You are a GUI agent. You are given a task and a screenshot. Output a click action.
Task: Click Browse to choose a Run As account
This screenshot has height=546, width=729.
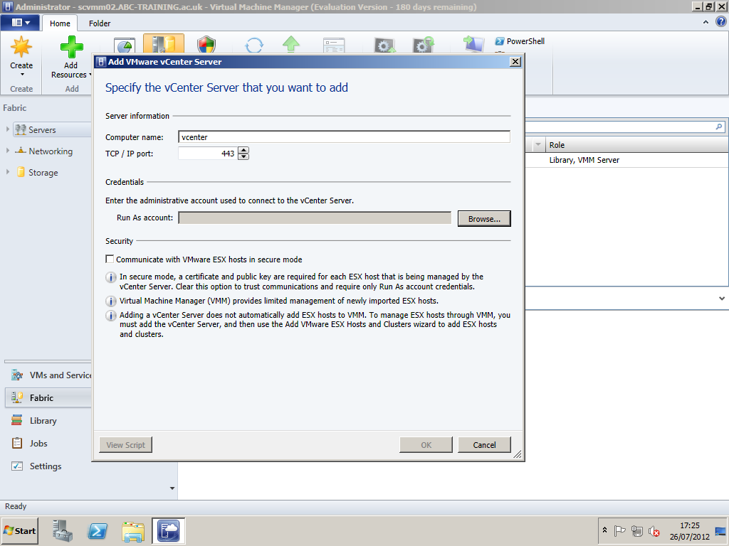pyautogui.click(x=484, y=219)
